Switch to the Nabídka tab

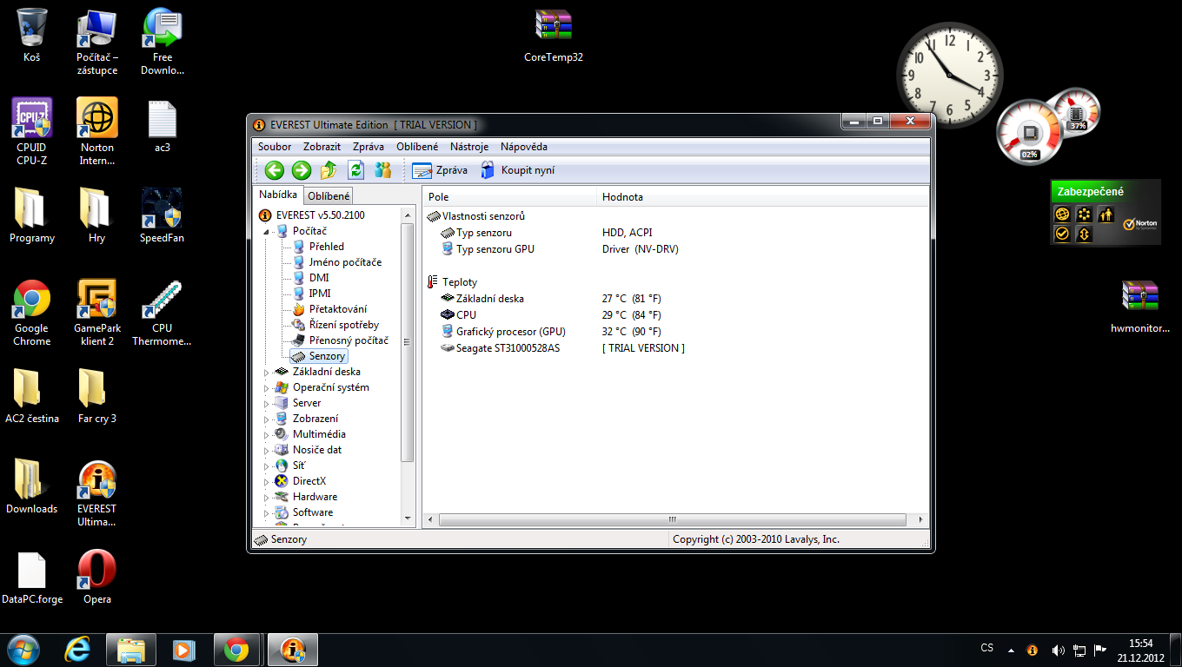[278, 195]
